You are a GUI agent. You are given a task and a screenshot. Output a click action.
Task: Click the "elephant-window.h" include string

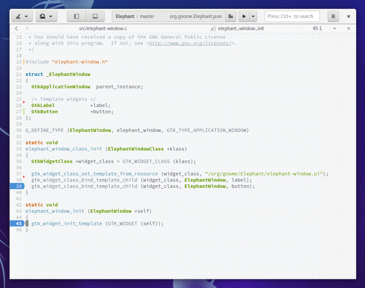click(x=80, y=62)
